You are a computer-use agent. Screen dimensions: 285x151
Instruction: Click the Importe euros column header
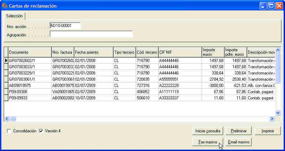click(x=213, y=52)
